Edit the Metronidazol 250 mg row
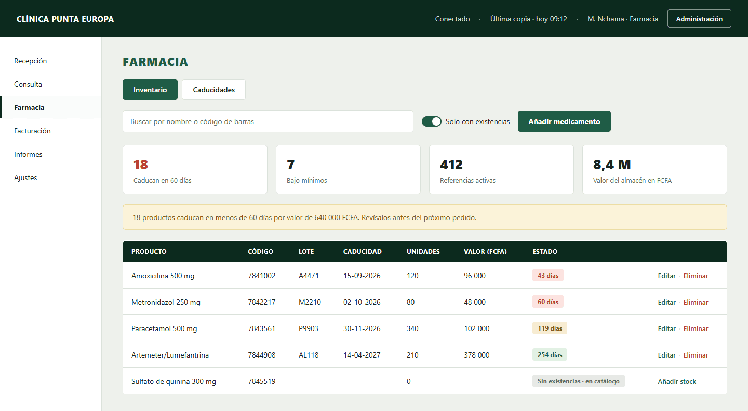 coord(666,302)
